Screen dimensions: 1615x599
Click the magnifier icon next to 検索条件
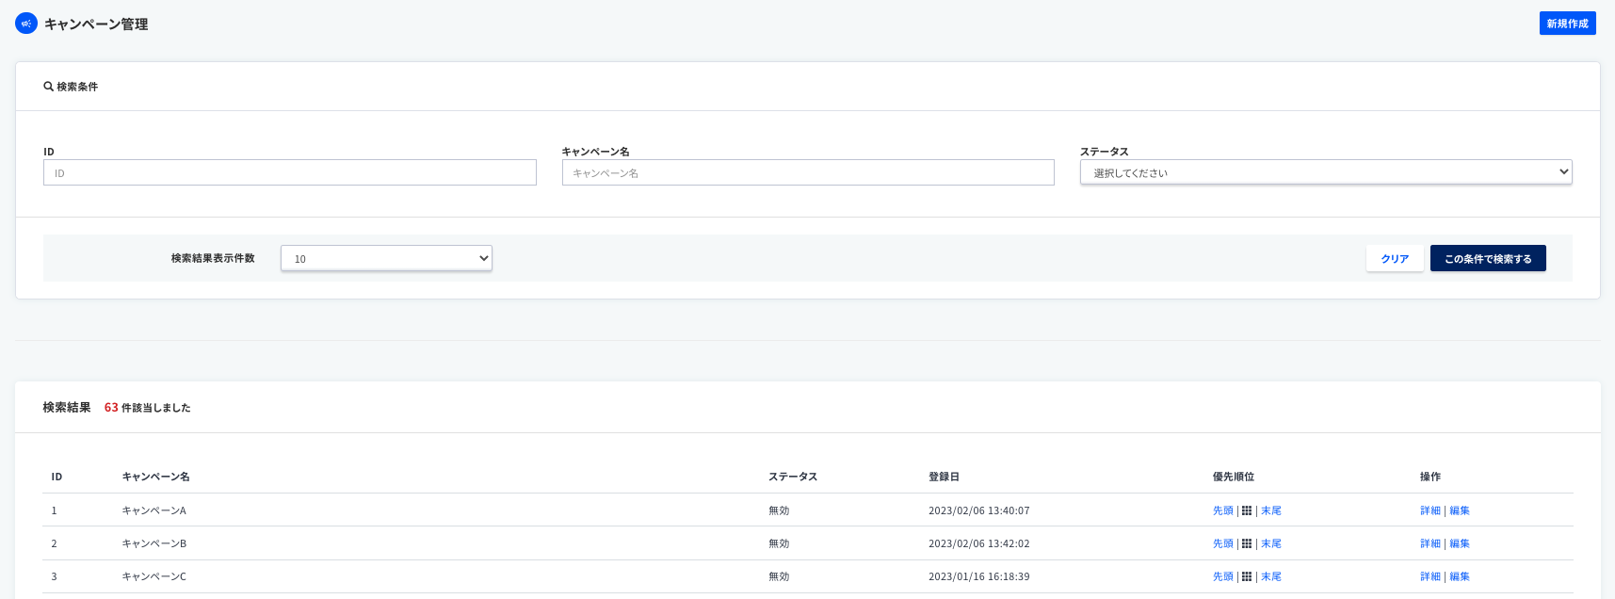(x=49, y=87)
